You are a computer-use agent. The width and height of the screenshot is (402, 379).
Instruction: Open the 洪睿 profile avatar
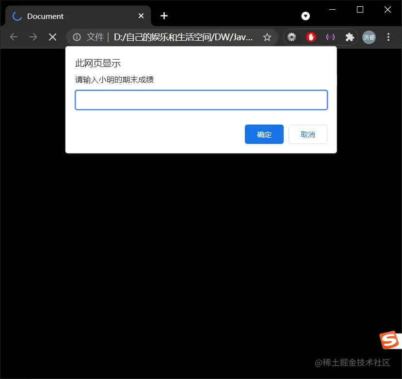[369, 37]
